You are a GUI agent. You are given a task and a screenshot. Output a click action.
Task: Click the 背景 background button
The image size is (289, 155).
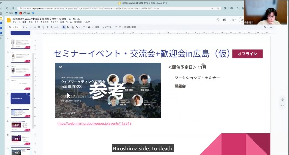pos(97,27)
